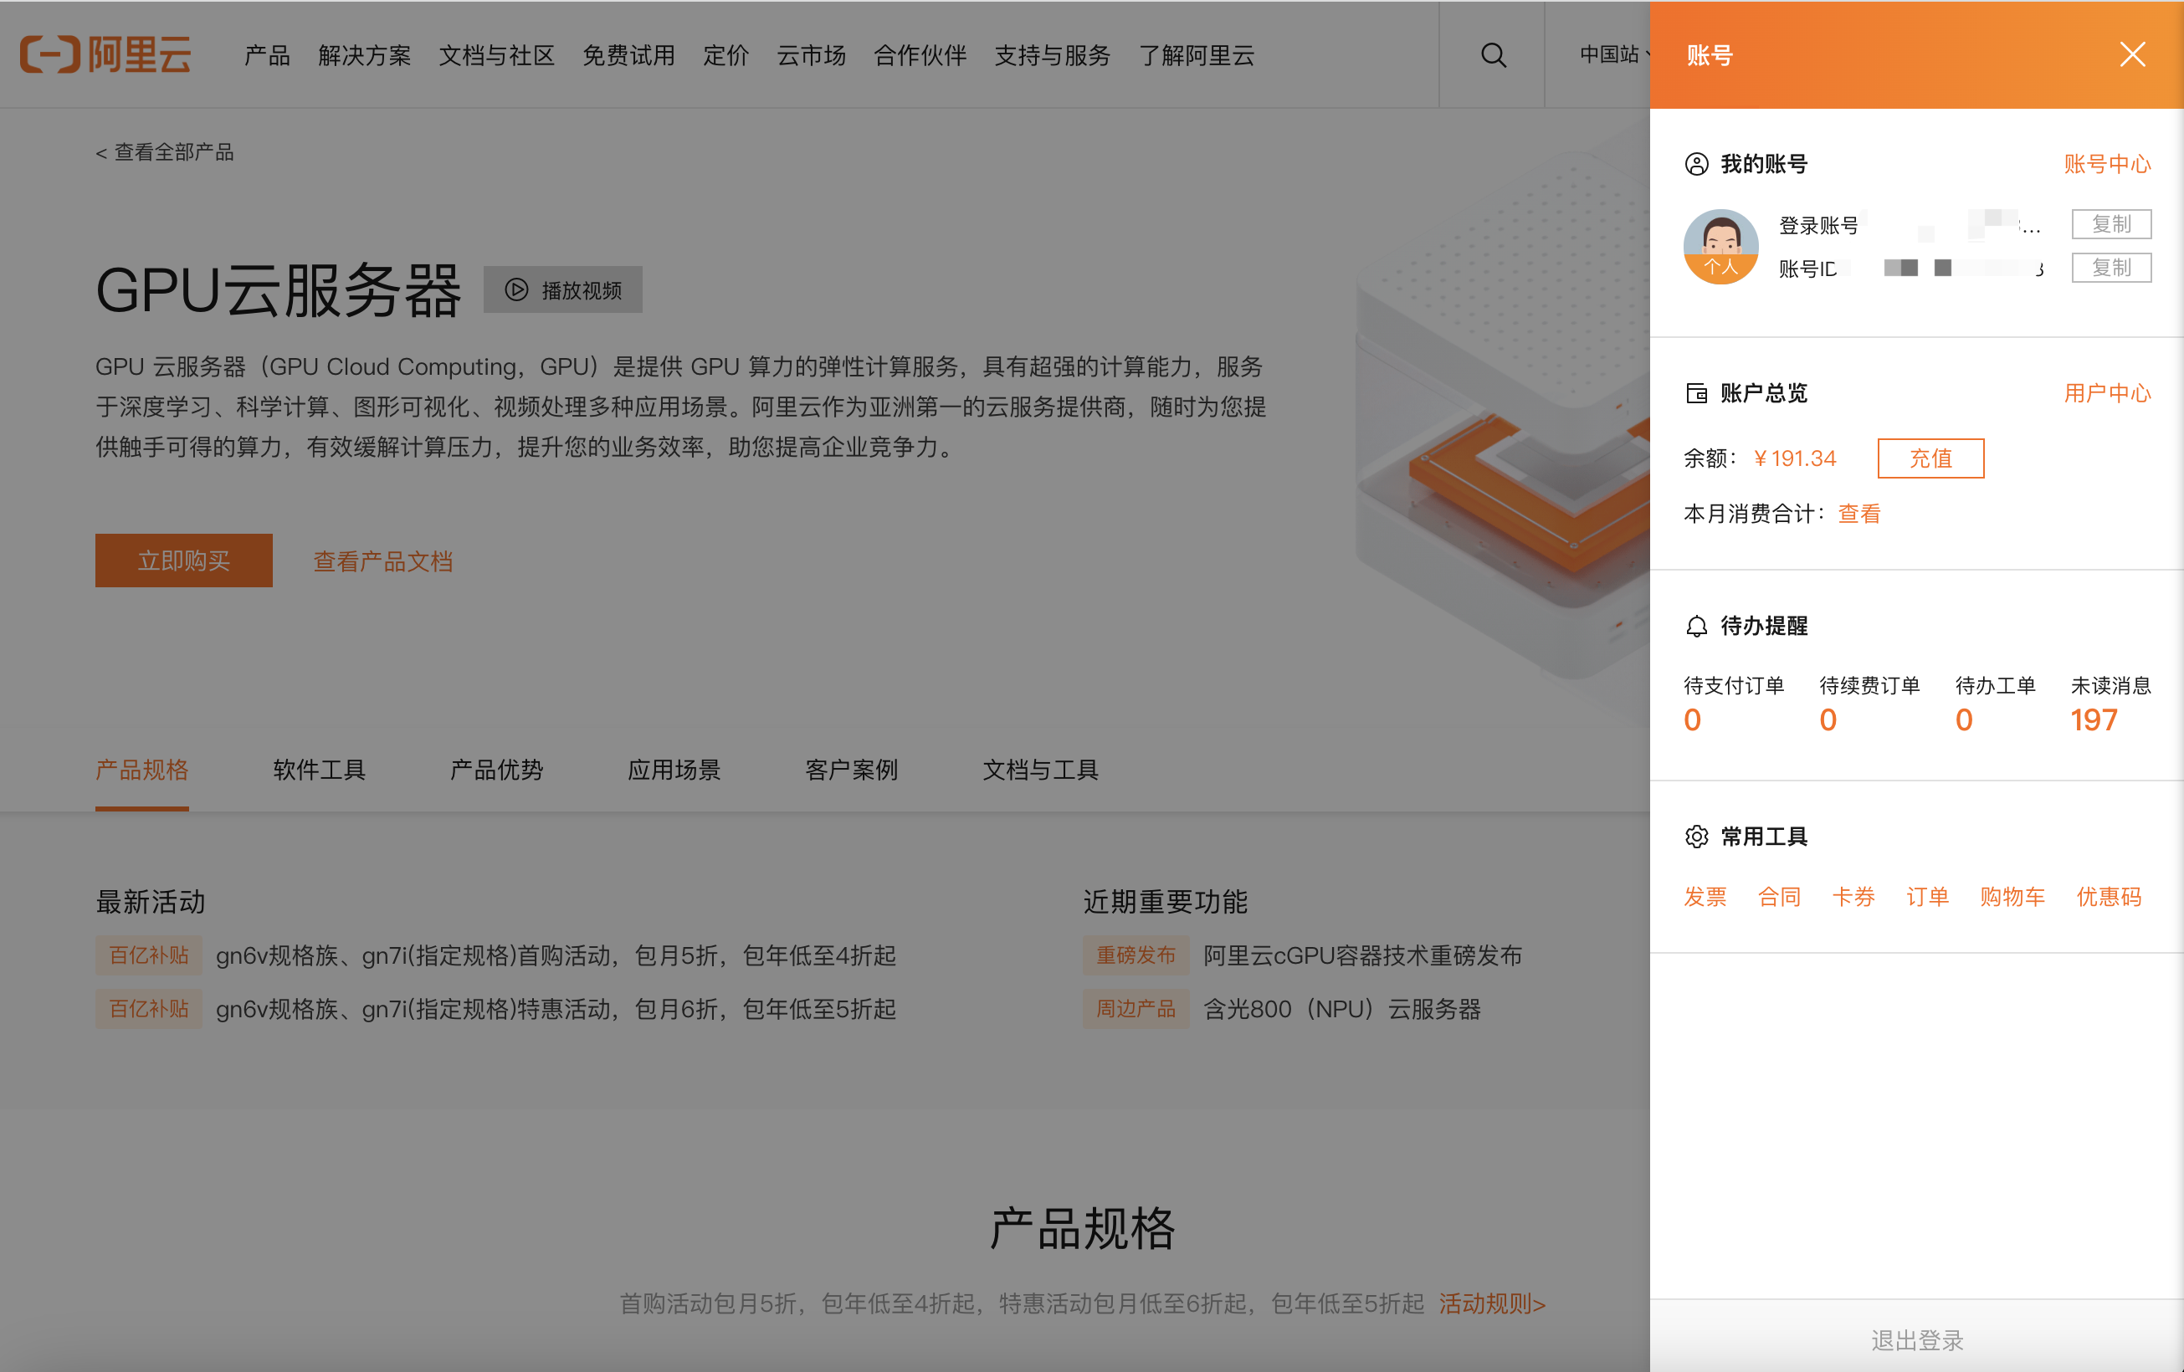Viewport: 2184px width, 1372px height.
Task: Click the 我的账号 person icon
Action: tap(1695, 164)
